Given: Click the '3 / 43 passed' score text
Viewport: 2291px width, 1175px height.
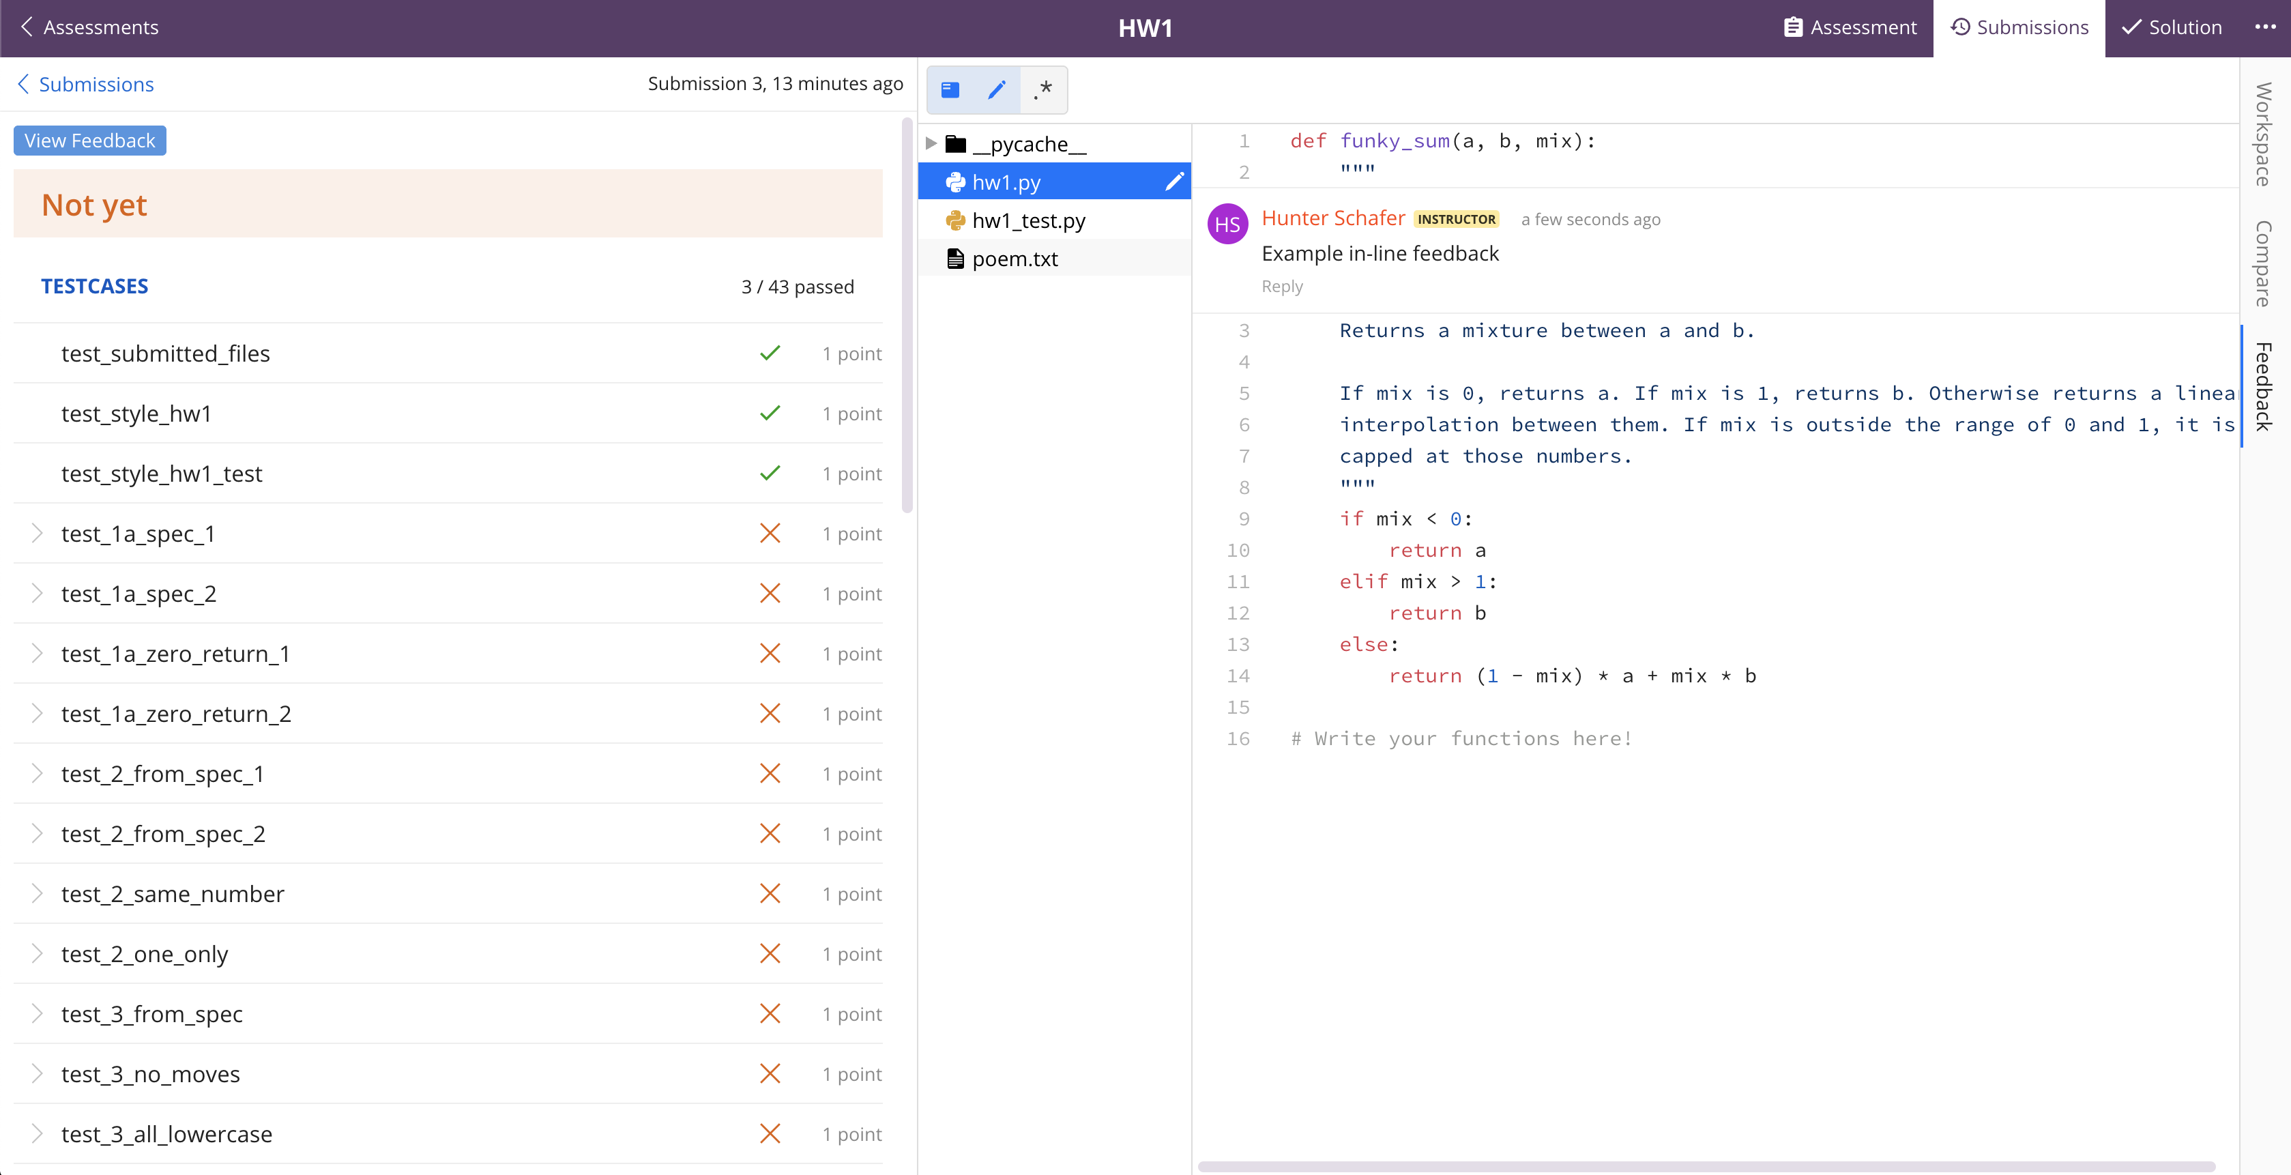Looking at the screenshot, I should [797, 287].
